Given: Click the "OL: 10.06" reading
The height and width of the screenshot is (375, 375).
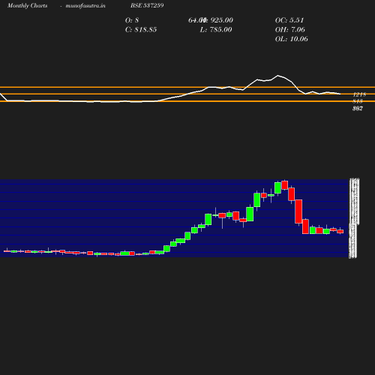Looking at the screenshot, I should [x=292, y=39].
